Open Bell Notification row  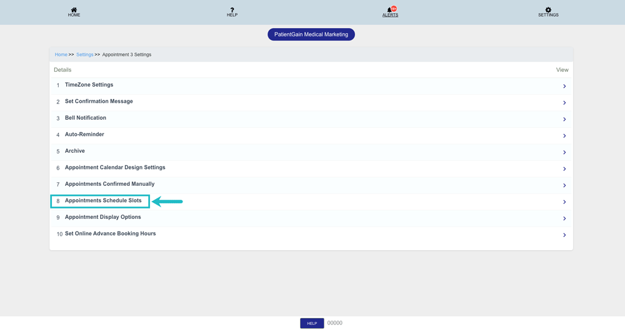pos(311,119)
